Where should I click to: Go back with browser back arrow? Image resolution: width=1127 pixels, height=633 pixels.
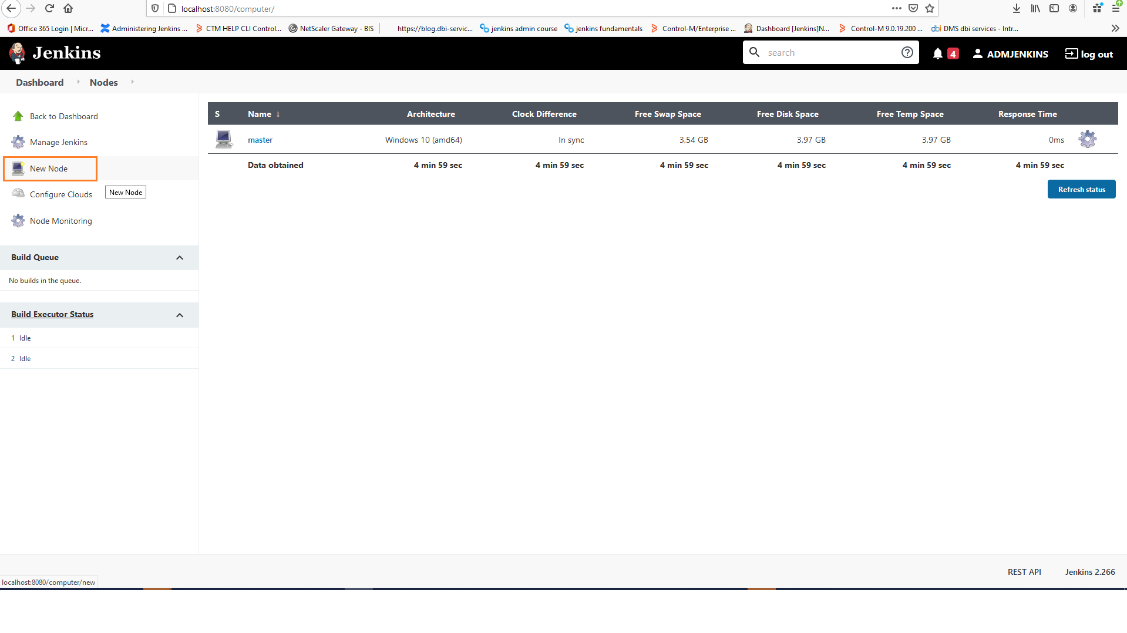11,8
